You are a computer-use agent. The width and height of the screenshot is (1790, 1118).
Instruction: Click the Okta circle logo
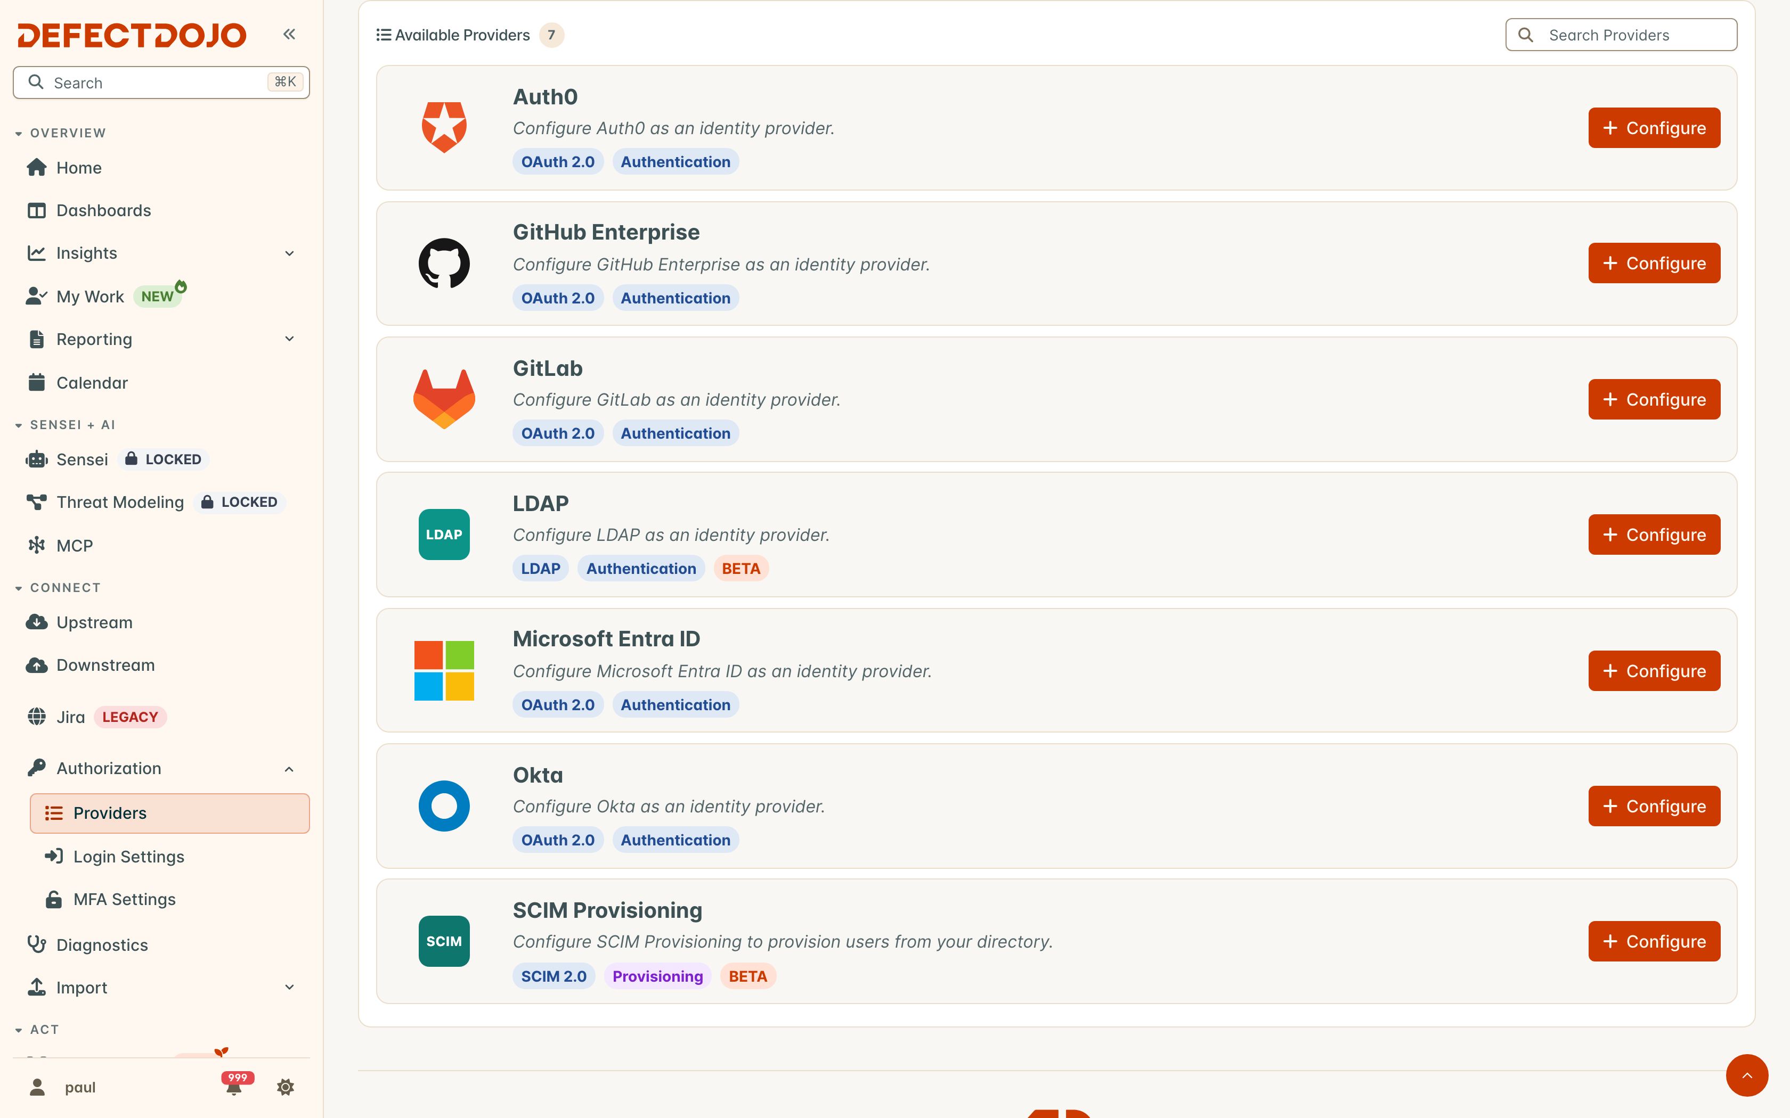(x=444, y=806)
